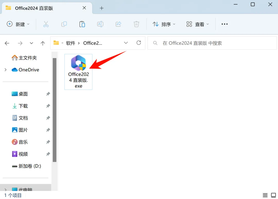This screenshot has height=199, width=278.
Task: Refresh the current folder view
Action: 139,43
